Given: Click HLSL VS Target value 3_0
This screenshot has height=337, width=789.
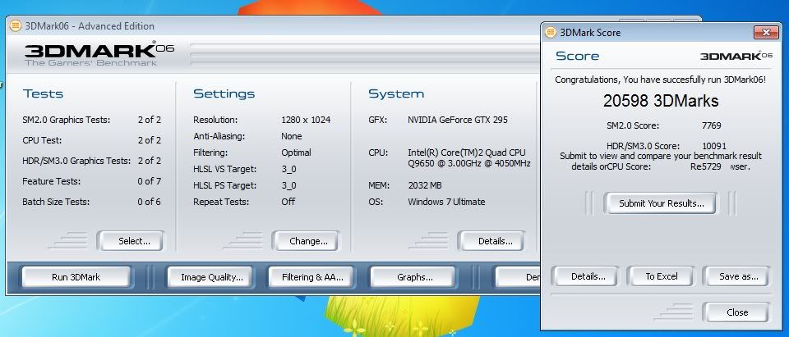Looking at the screenshot, I should pos(288,169).
